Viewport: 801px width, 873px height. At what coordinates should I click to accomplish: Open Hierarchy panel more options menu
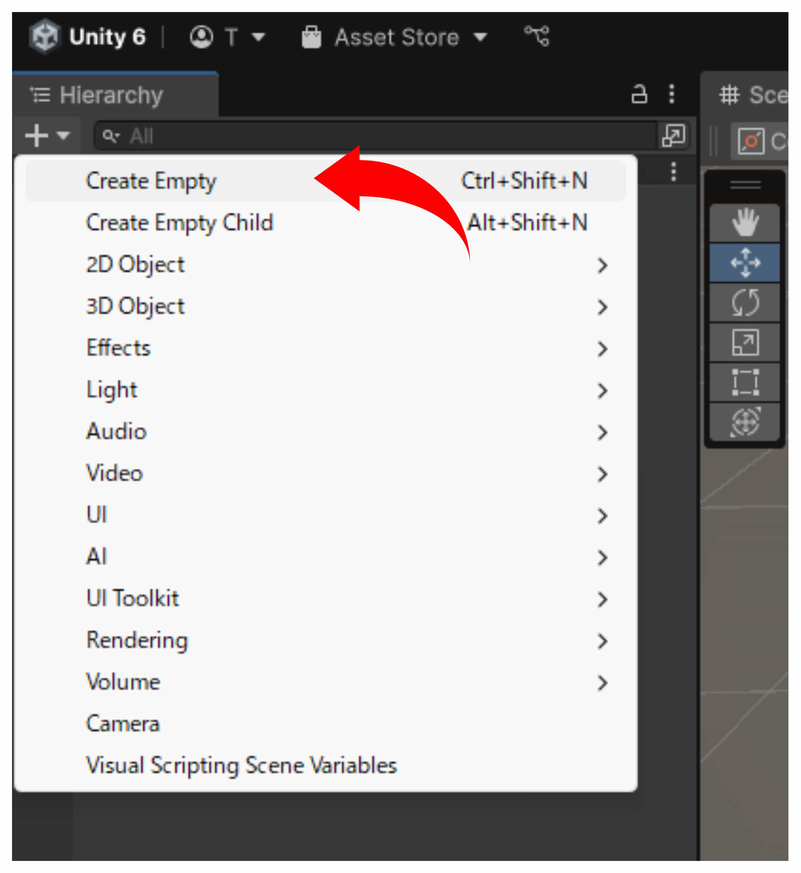pyautogui.click(x=672, y=94)
